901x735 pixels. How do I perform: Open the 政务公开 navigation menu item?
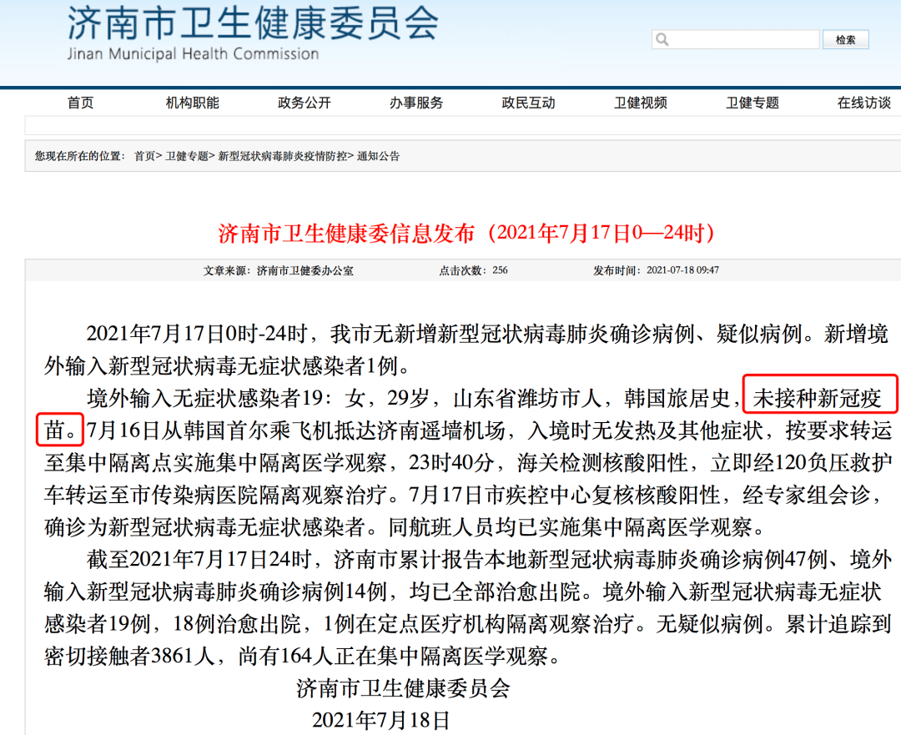(303, 102)
